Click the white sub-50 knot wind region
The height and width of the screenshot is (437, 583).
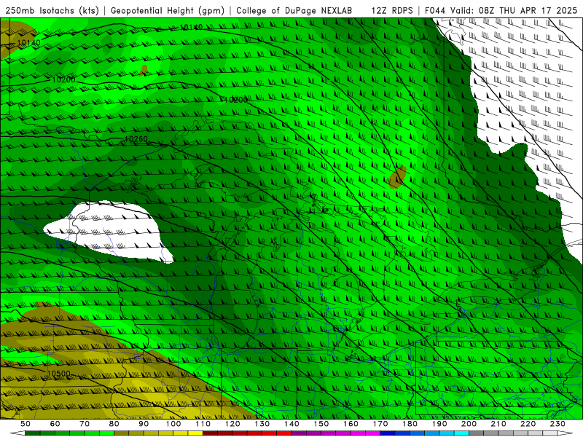108,232
